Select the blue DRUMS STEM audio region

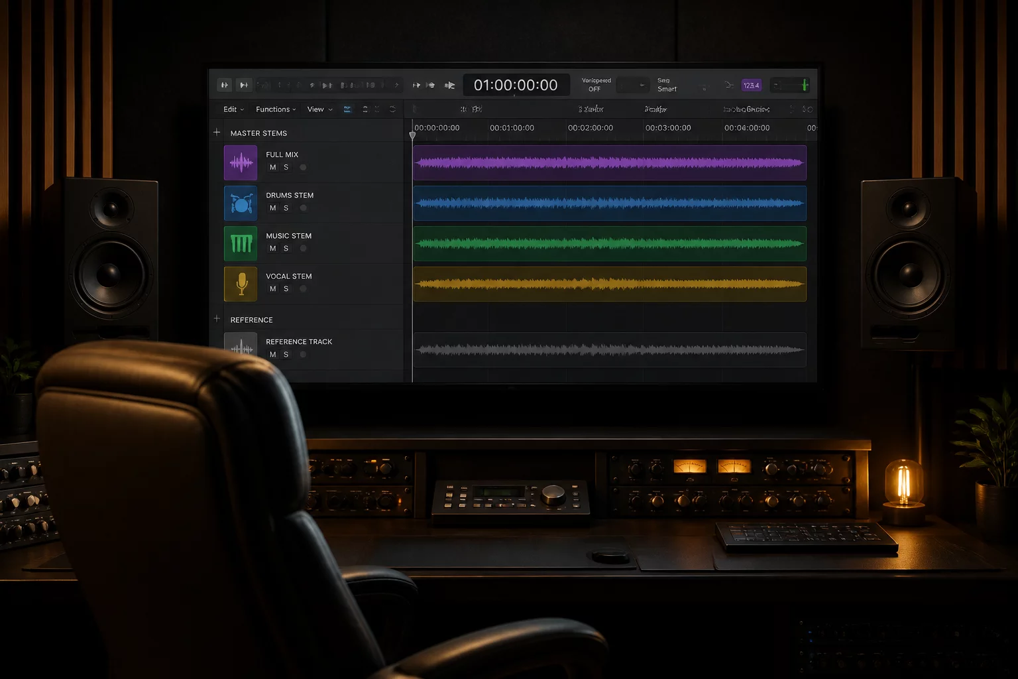point(610,203)
